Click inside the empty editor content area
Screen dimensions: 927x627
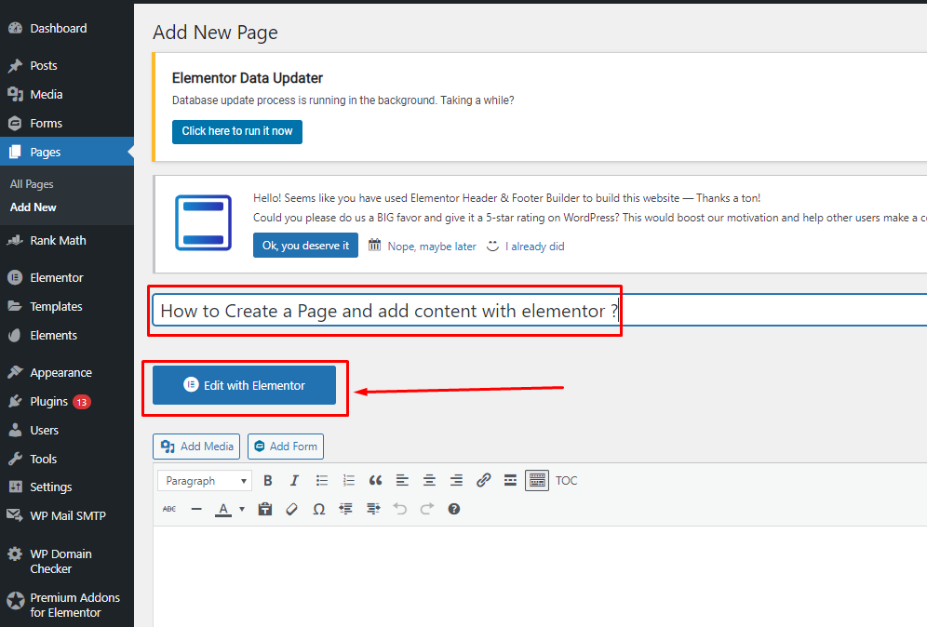(540, 576)
